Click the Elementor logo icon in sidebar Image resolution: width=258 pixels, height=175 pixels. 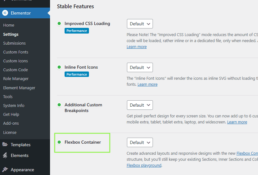click(5, 13)
